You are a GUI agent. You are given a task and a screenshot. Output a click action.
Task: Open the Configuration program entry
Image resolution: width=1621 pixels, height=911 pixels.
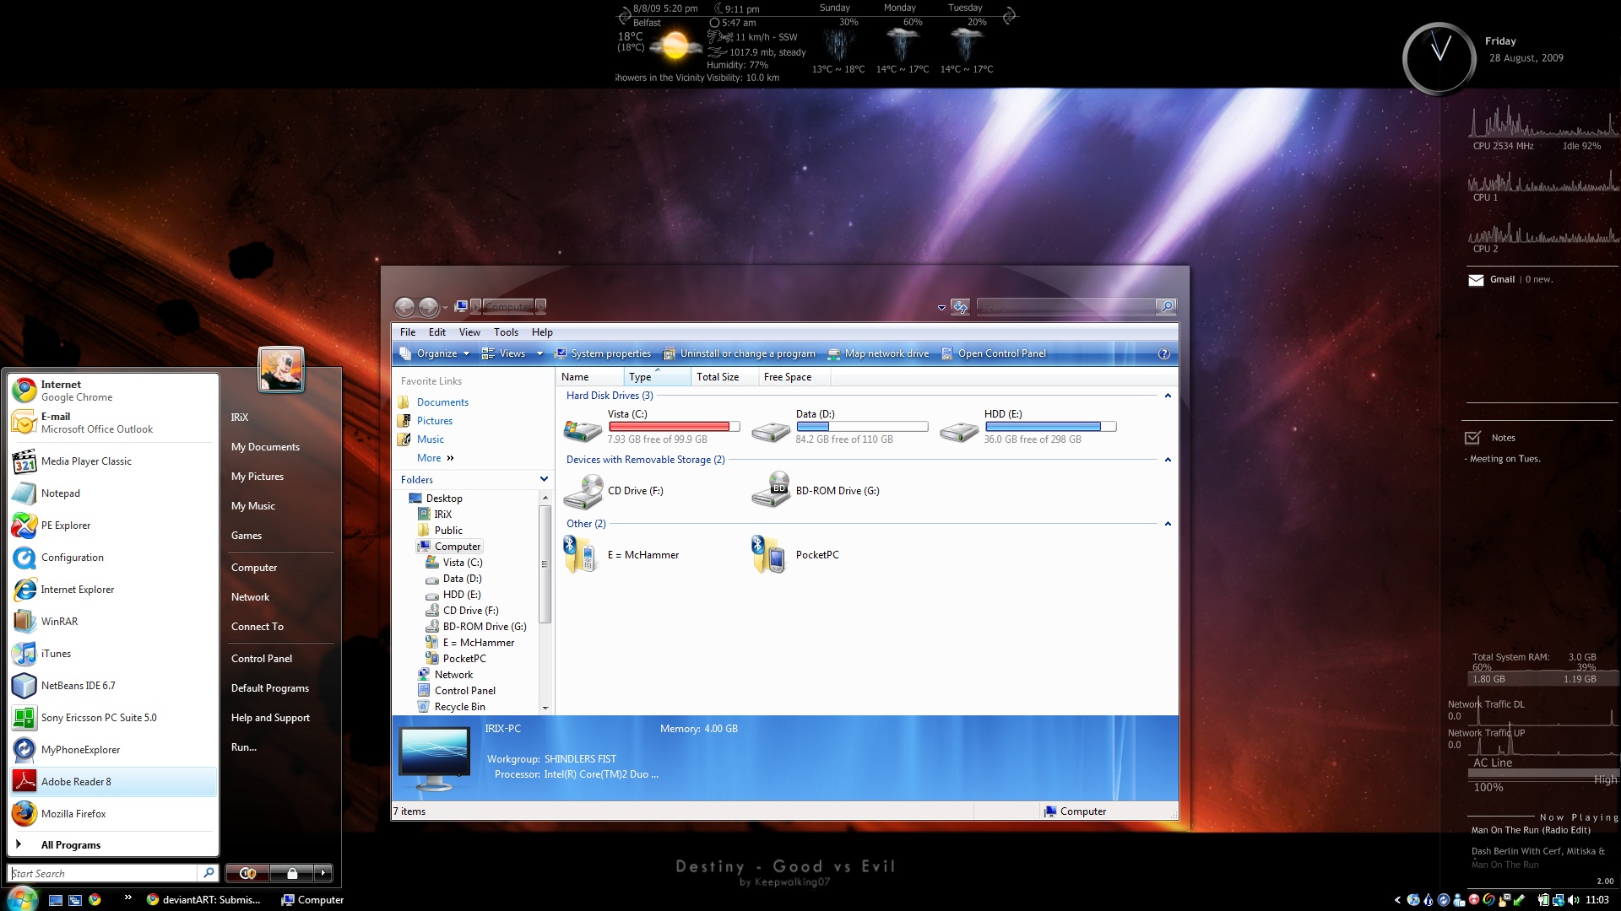tap(113, 558)
